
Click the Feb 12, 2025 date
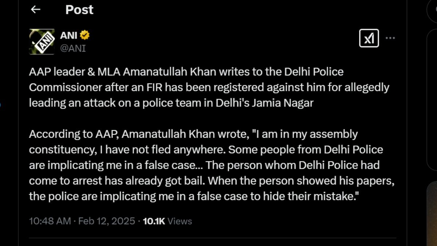(x=107, y=221)
